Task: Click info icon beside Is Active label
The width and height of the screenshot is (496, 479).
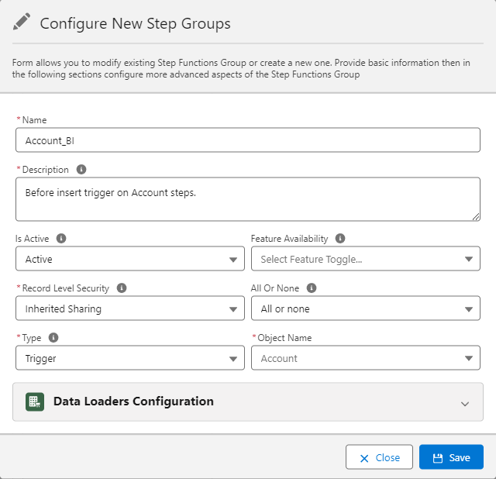Action: click(61, 239)
